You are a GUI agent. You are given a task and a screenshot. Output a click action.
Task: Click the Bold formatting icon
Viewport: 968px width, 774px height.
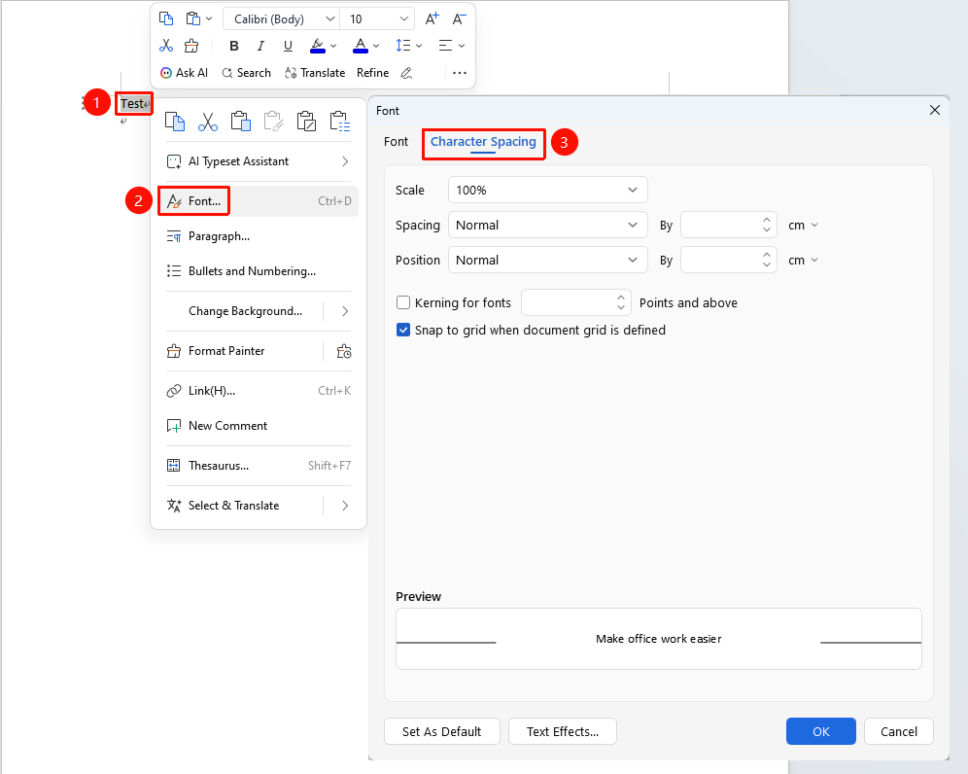pos(234,46)
